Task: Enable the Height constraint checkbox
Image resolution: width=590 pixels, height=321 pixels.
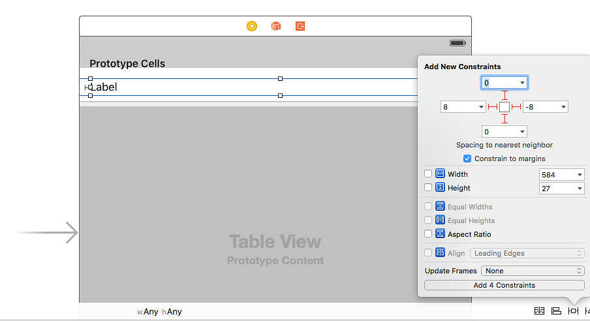Action: pos(428,188)
